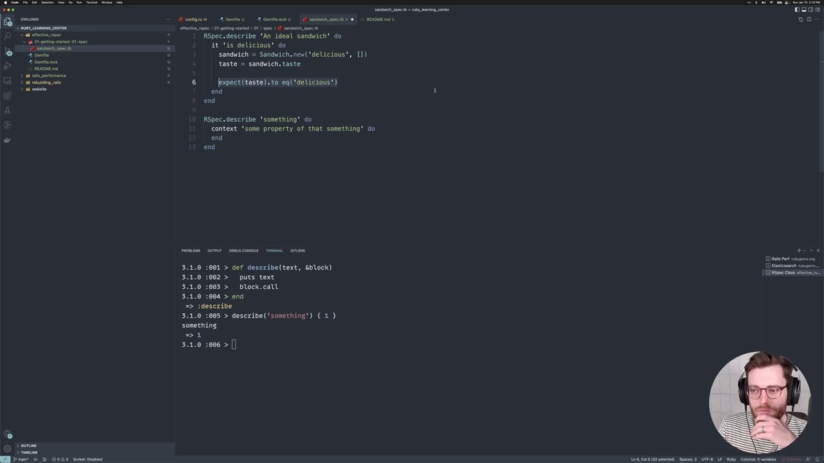Open the customize layout icon

pyautogui.click(x=818, y=10)
